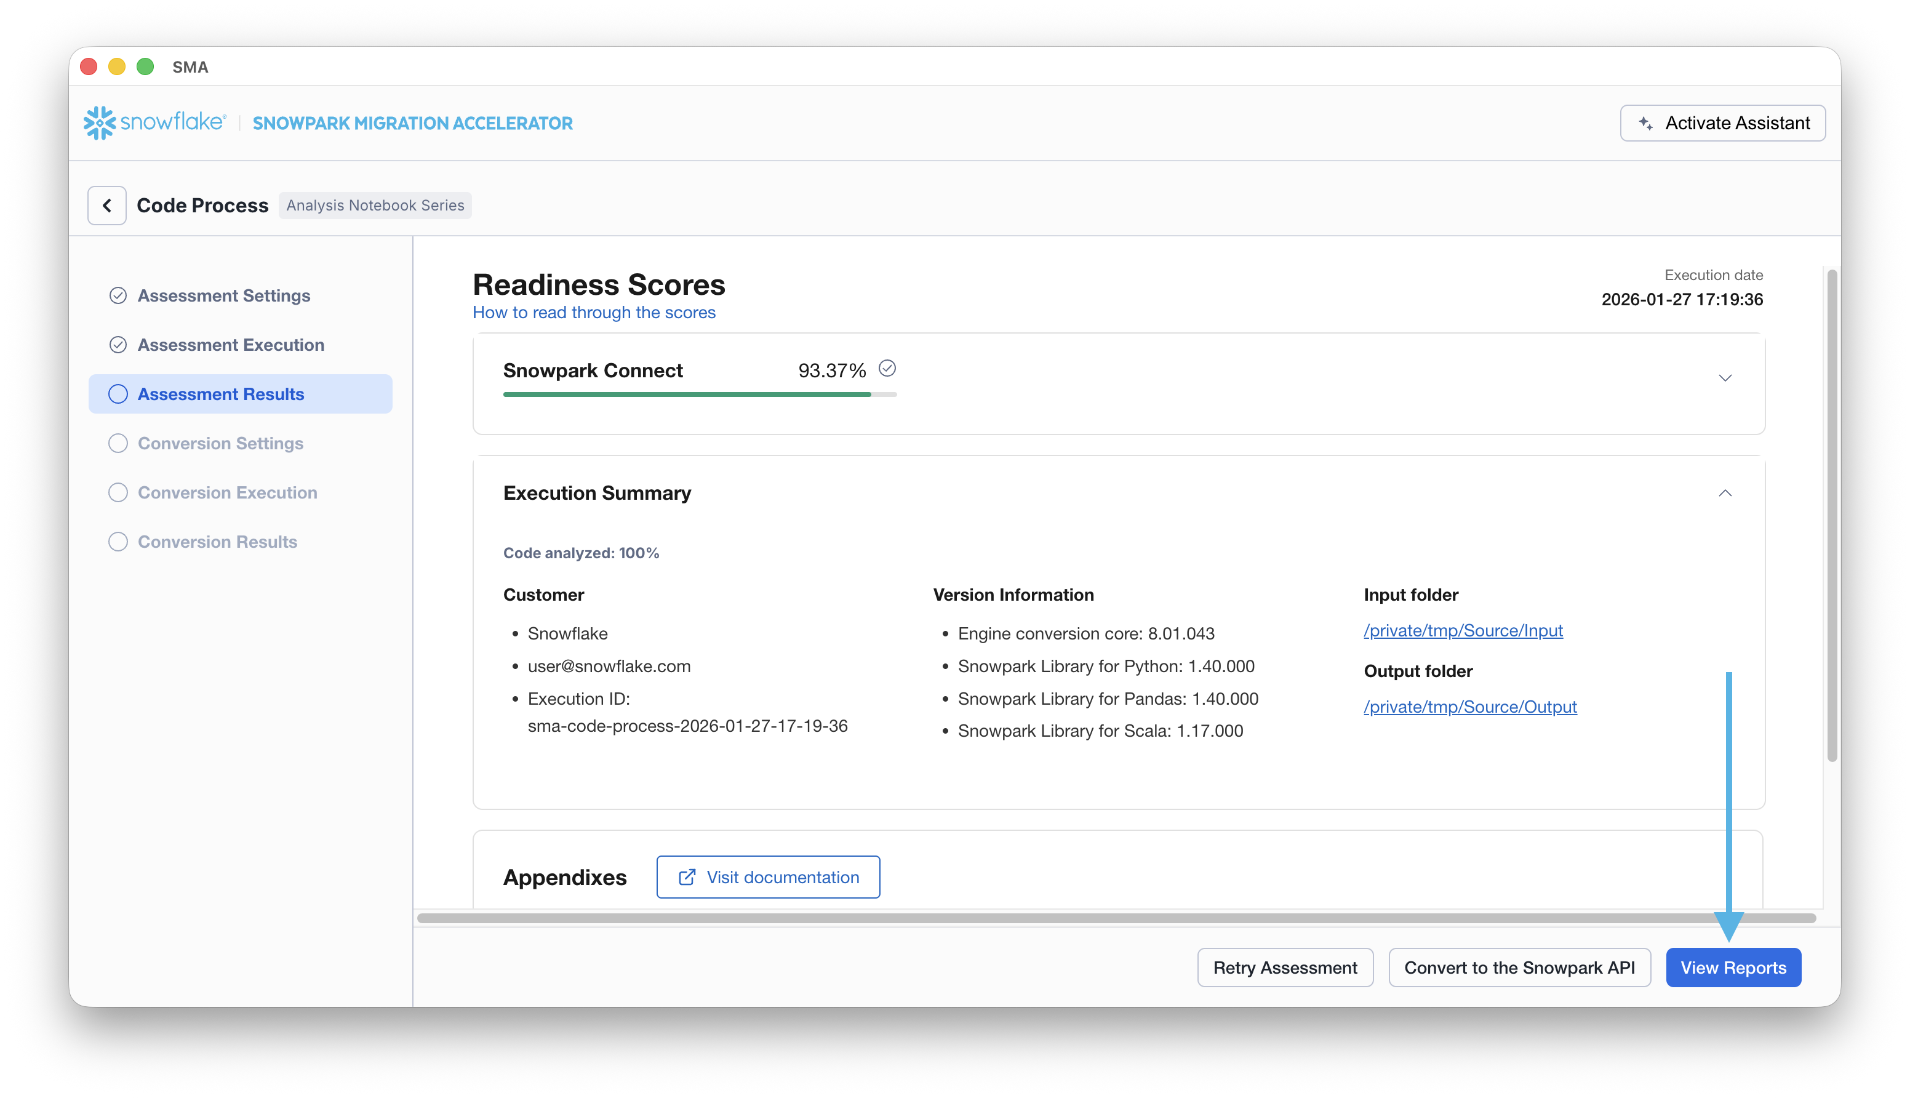Click external-link icon in Visit documentation
1910x1098 pixels.
coord(687,877)
